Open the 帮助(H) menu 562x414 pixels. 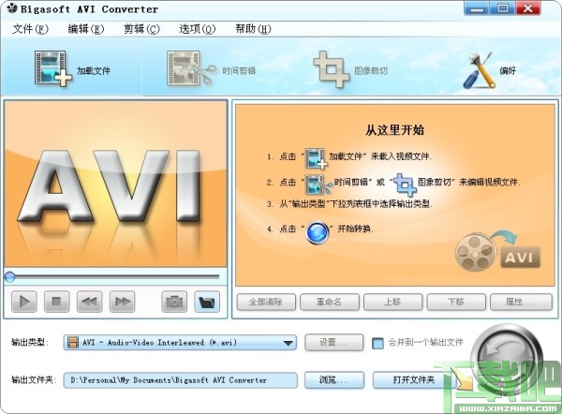tap(254, 29)
